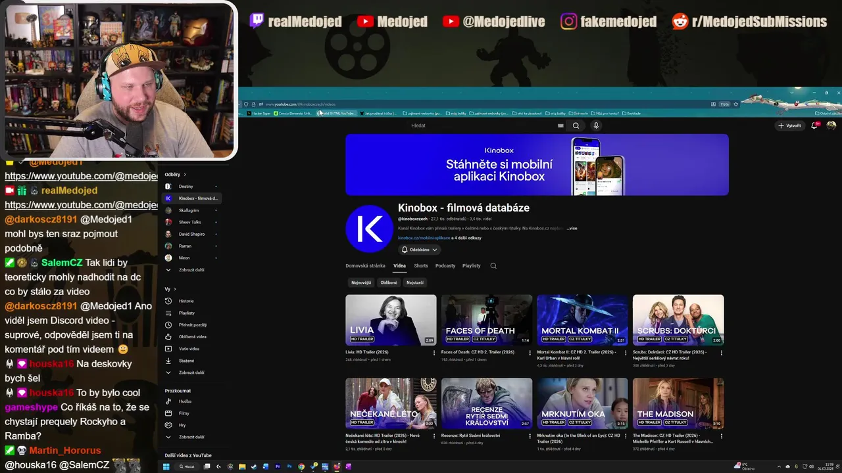Select the Oblíbené filter chip
Viewport: 842px width, 473px height.
pos(389,282)
